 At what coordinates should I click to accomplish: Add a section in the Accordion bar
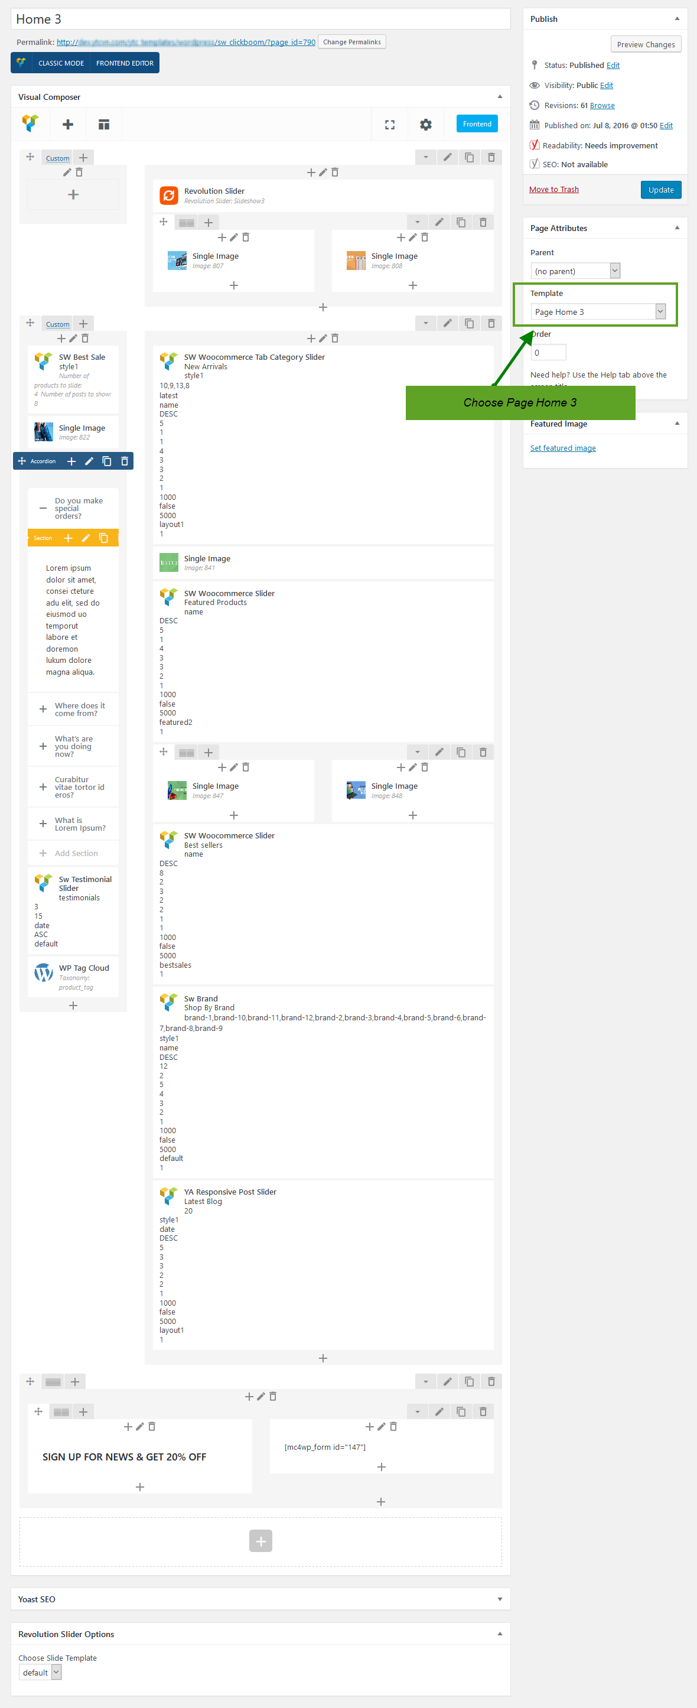(71, 461)
